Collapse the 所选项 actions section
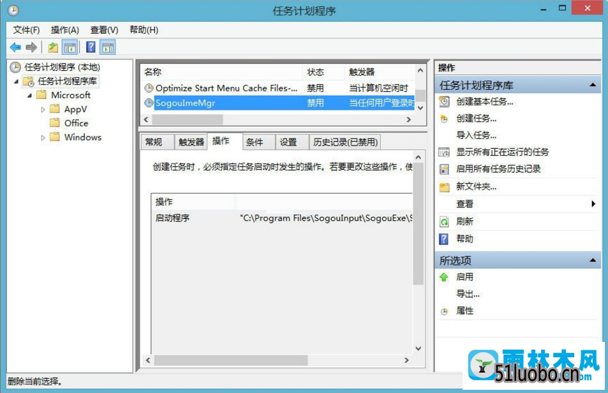 pyautogui.click(x=593, y=260)
